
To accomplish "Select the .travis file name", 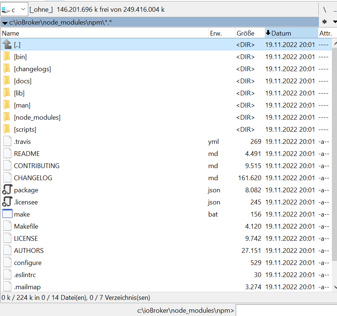I will point(22,142).
